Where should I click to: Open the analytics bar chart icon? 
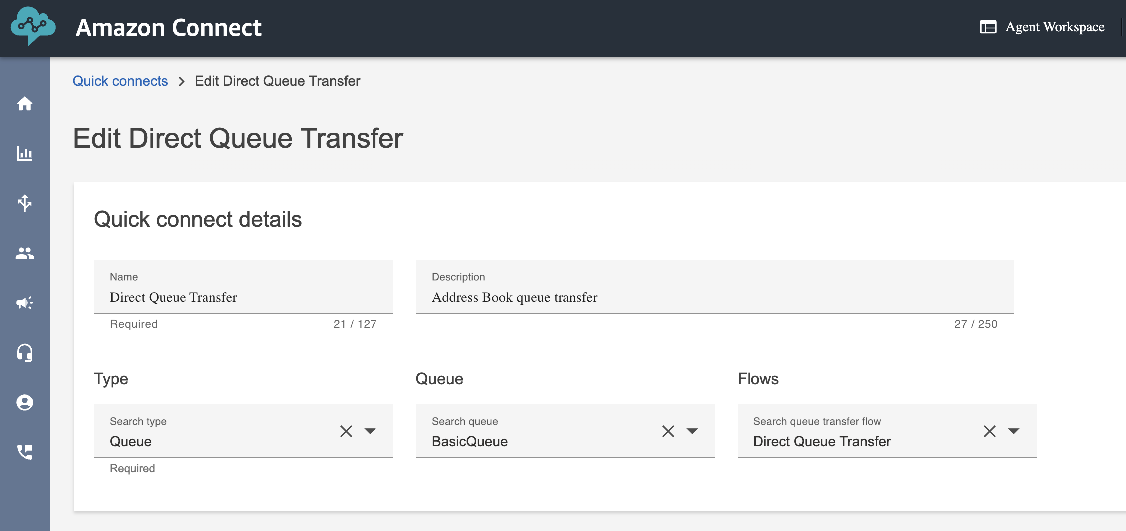pyautogui.click(x=25, y=153)
